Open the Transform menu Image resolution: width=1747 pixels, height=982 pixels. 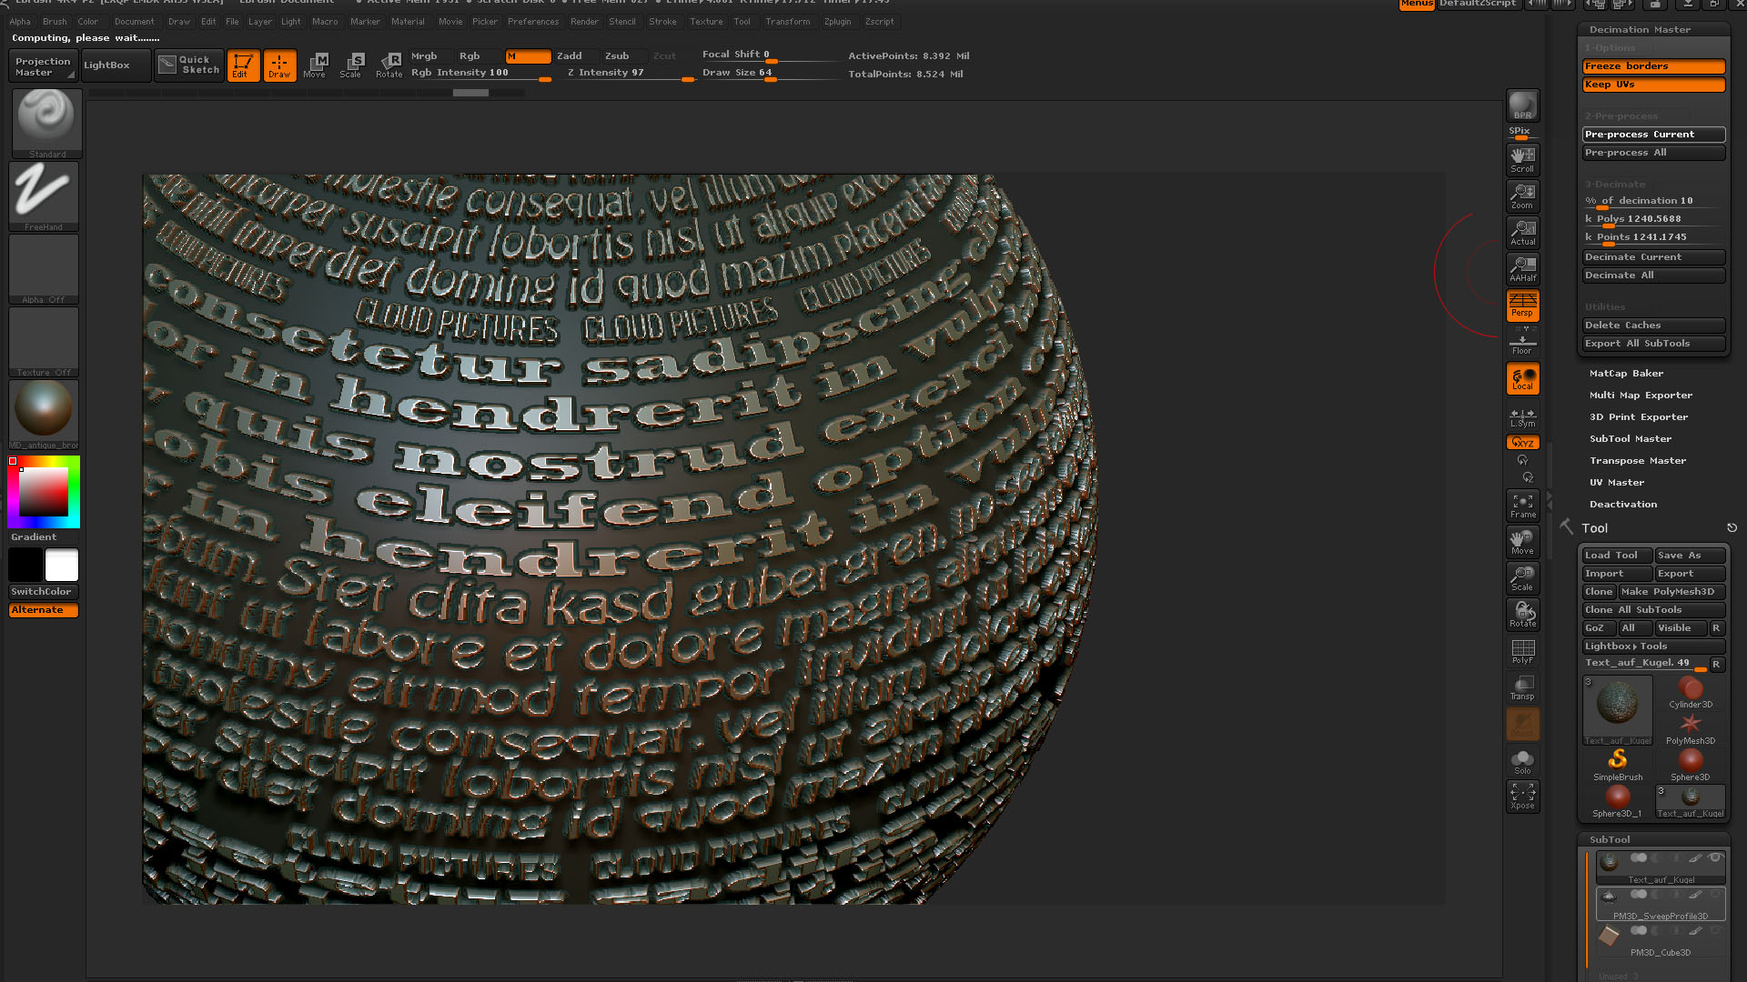788,22
